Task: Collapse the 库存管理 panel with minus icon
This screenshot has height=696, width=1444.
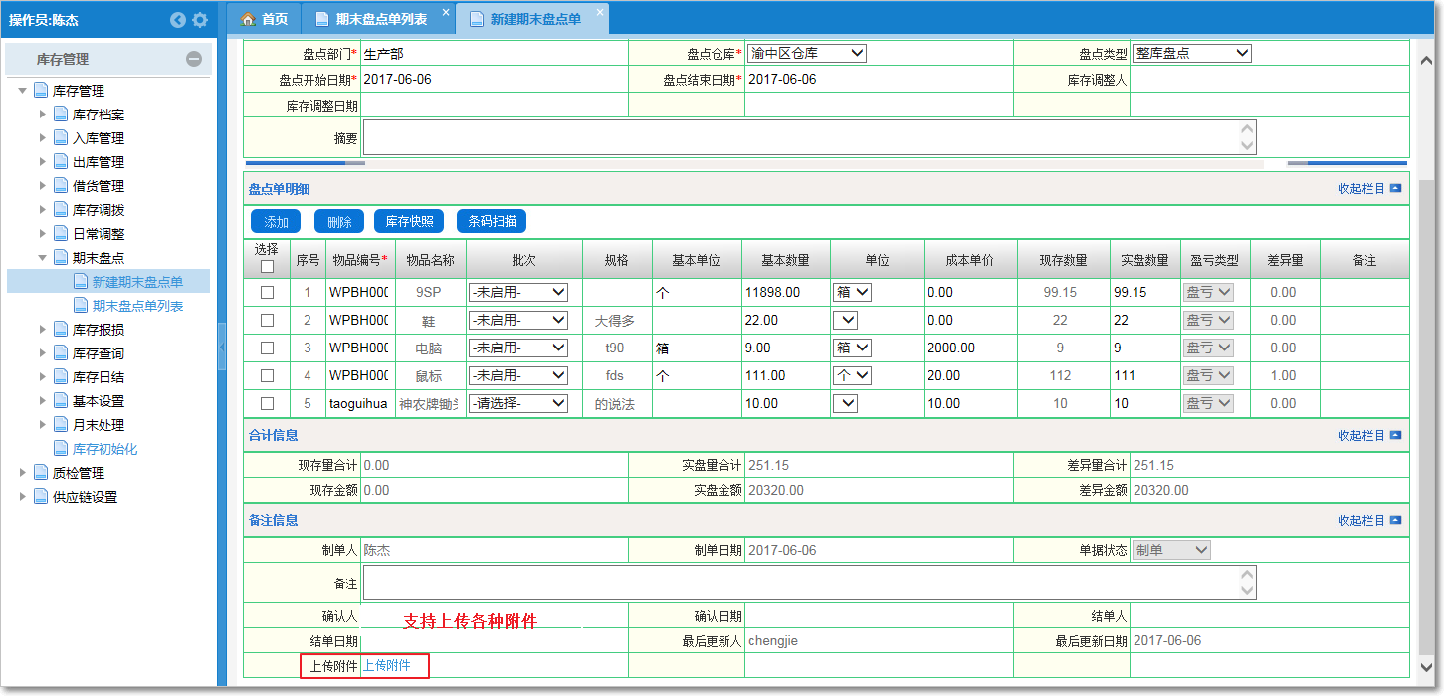Action: 194,59
